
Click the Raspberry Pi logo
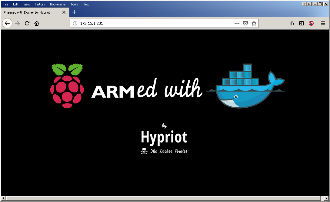pos(67,86)
